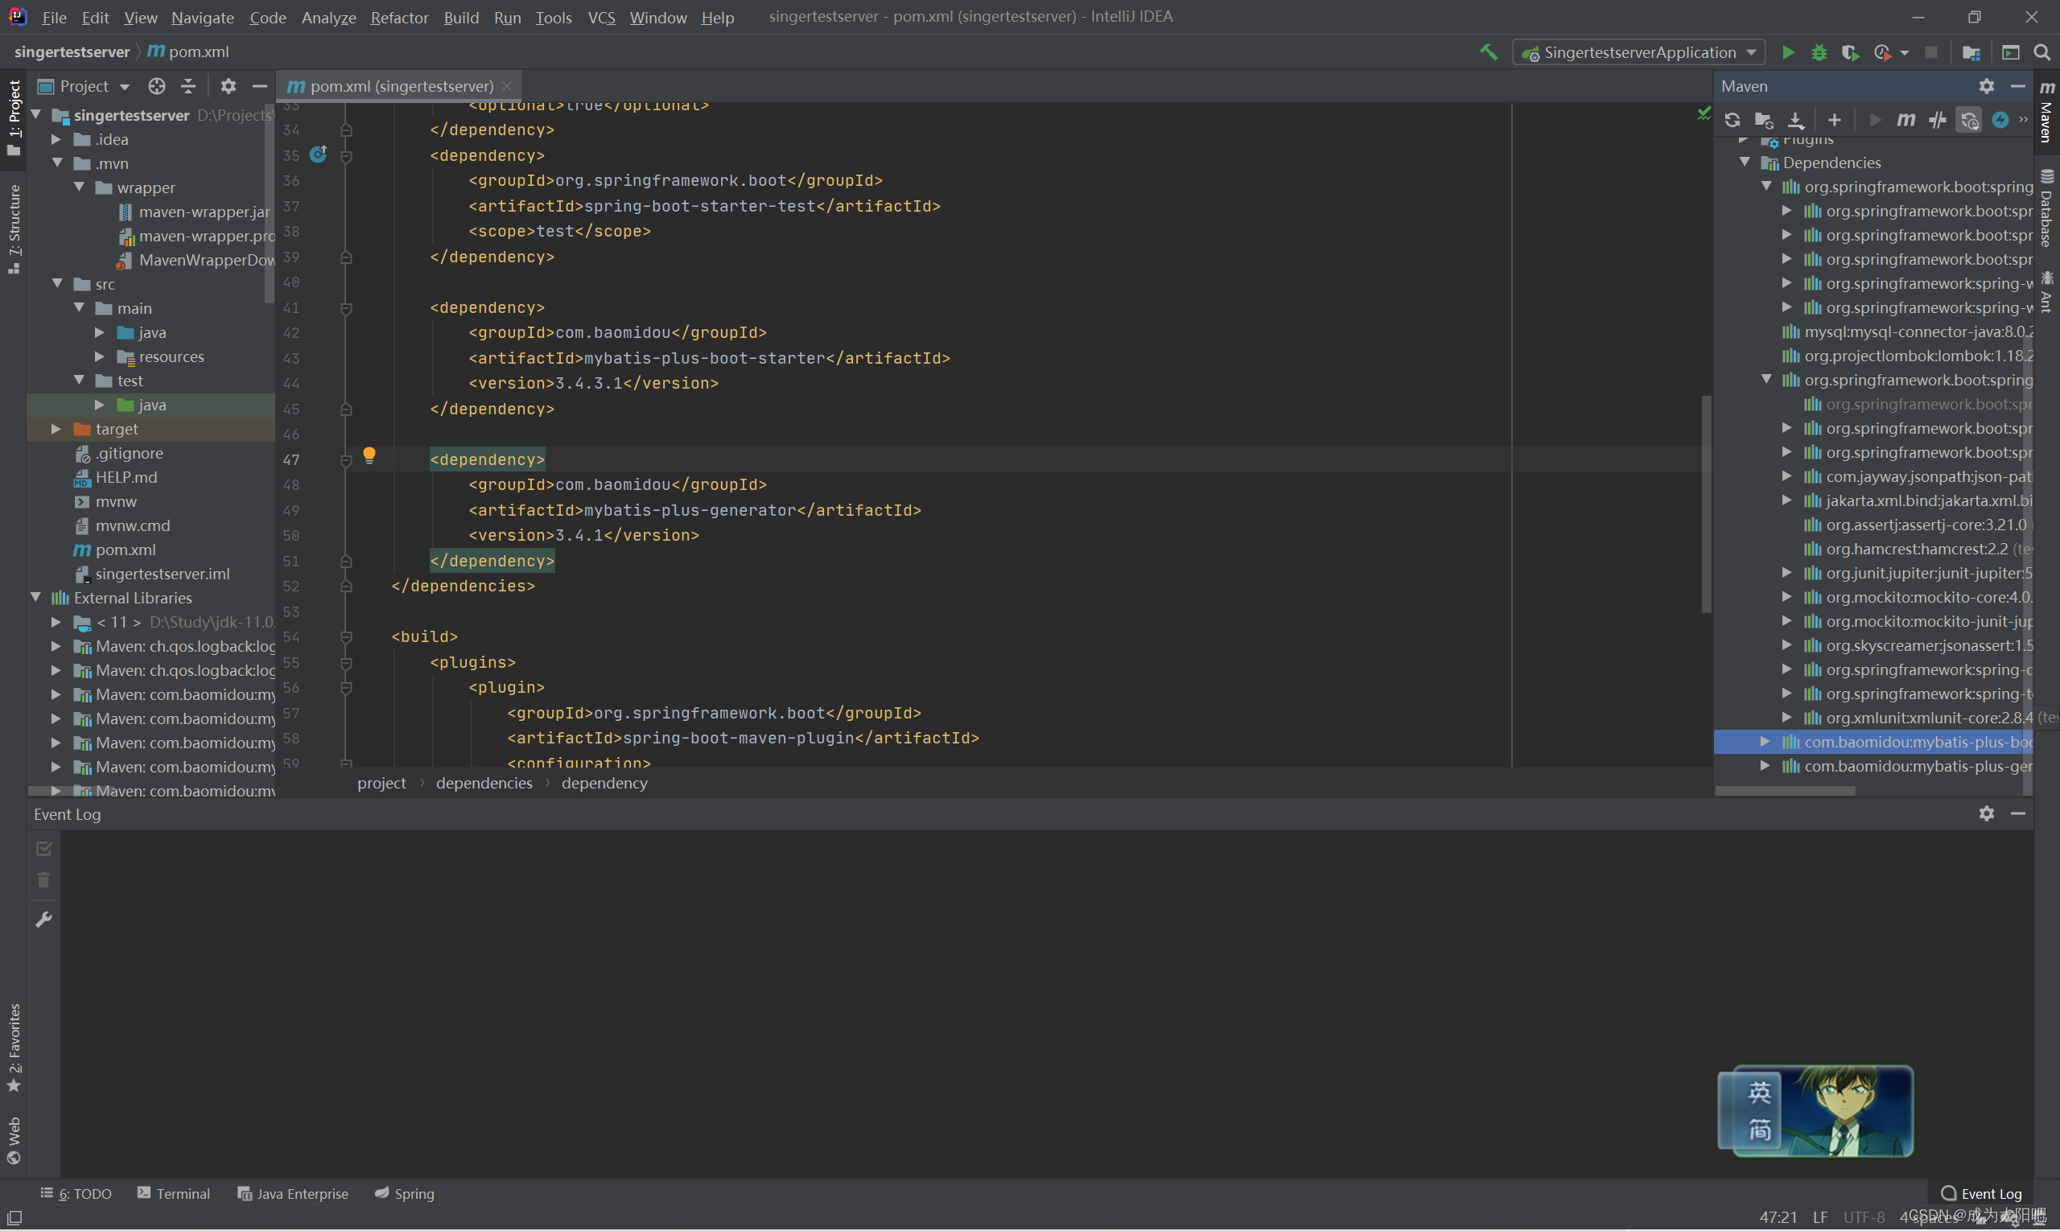Click the green Run application button

1788,52
